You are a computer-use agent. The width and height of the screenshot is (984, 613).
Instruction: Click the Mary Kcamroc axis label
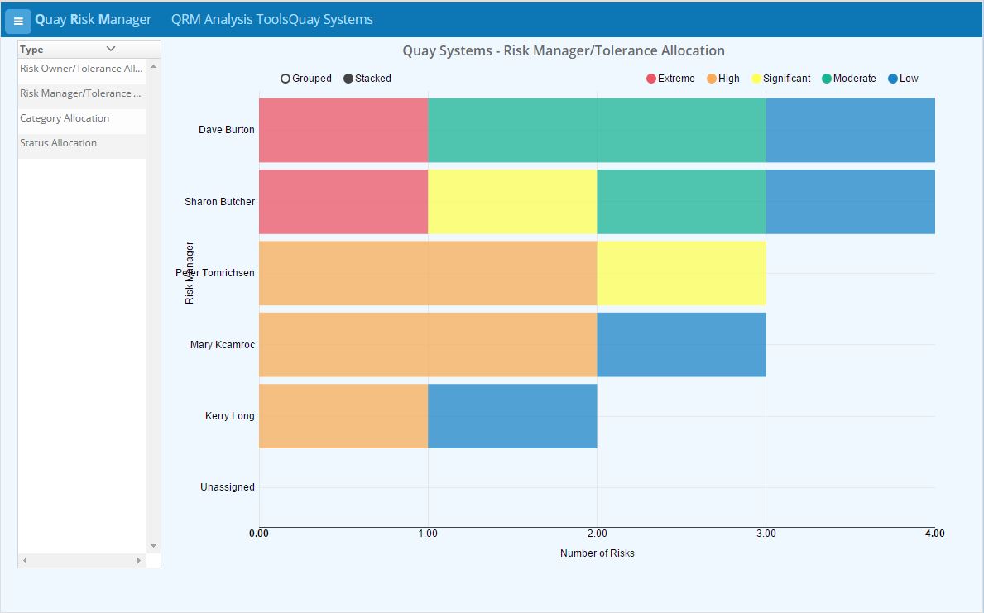pyautogui.click(x=223, y=344)
